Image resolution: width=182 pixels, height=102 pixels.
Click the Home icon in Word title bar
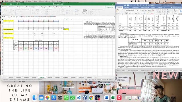click(125, 5)
